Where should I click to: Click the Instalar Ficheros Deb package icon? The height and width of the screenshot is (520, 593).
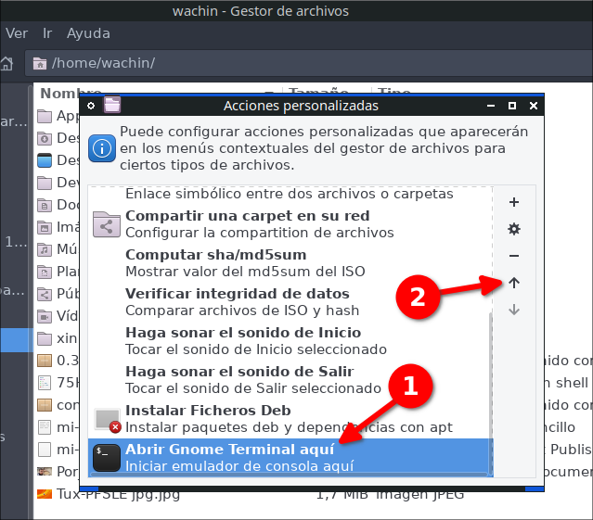click(108, 420)
